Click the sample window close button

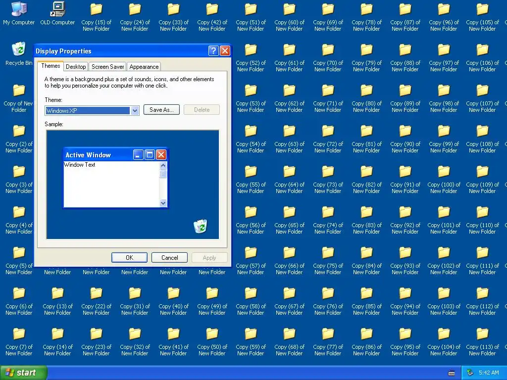coord(161,155)
